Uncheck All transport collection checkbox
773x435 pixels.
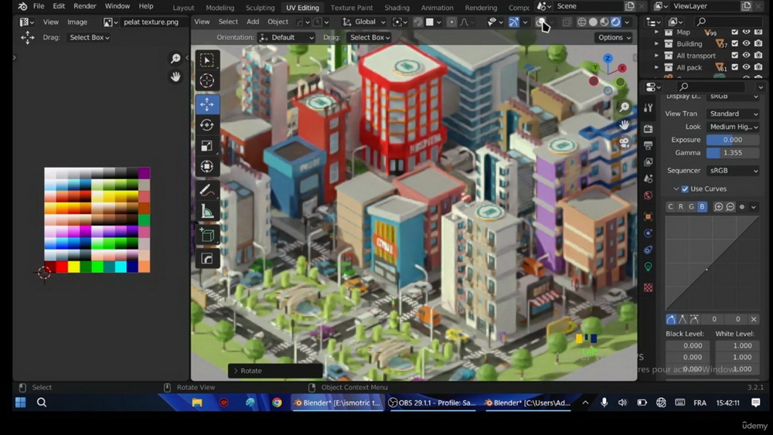point(734,56)
